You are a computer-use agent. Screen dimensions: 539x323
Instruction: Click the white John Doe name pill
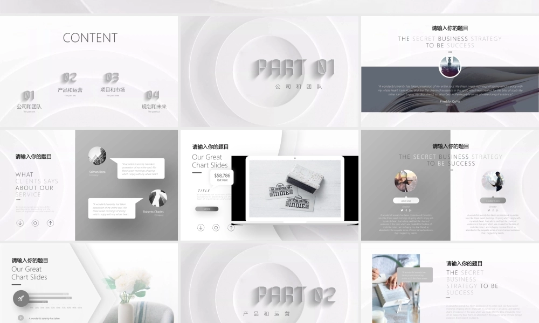click(x=406, y=200)
